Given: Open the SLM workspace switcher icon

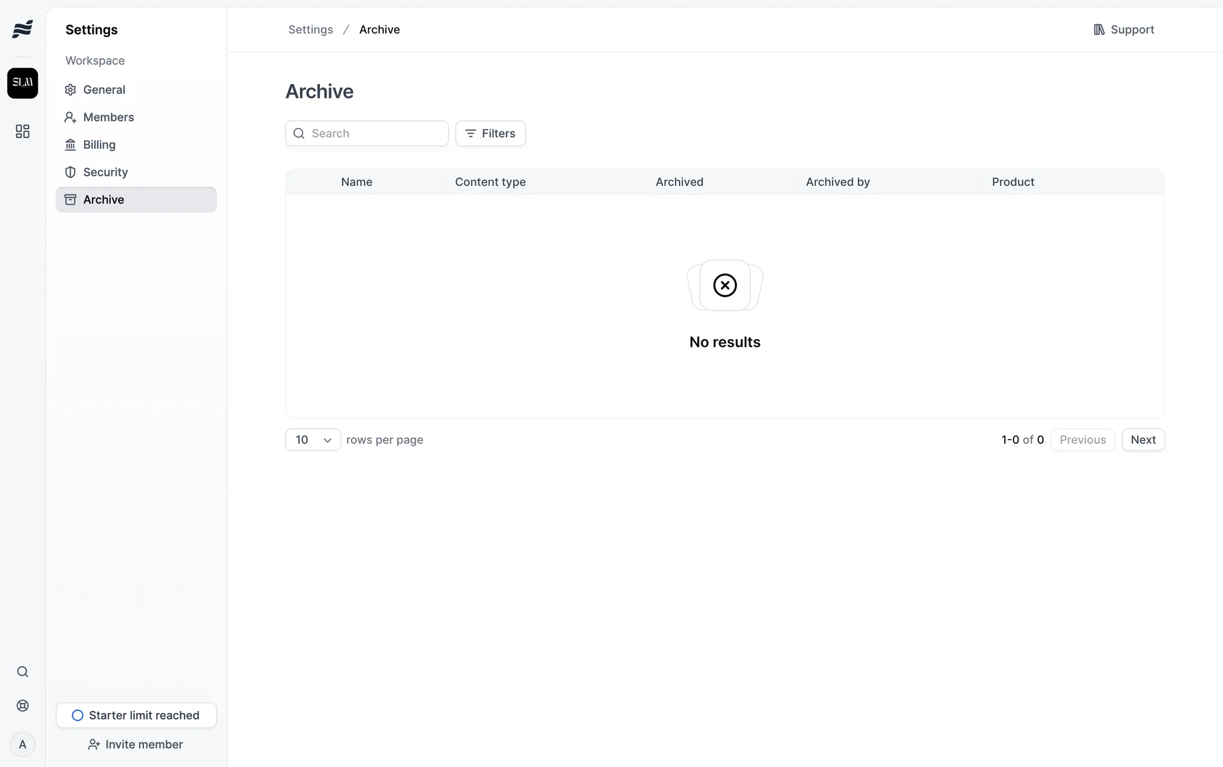Looking at the screenshot, I should click(22, 83).
